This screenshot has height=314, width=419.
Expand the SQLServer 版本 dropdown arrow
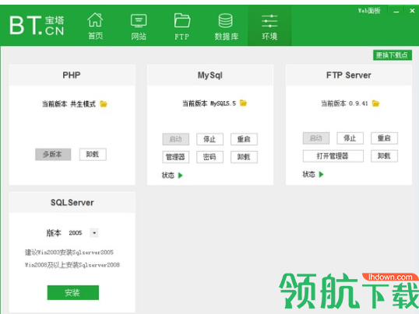[x=94, y=233]
